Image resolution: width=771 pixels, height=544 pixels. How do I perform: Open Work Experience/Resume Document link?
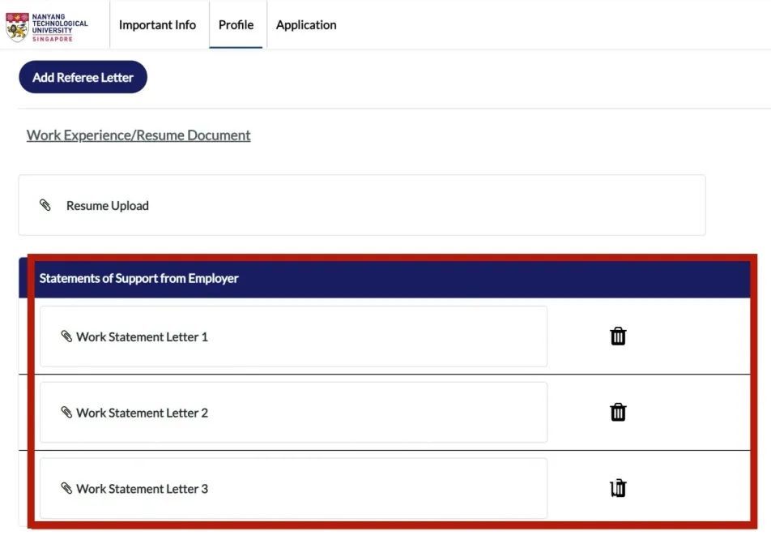pyautogui.click(x=138, y=135)
